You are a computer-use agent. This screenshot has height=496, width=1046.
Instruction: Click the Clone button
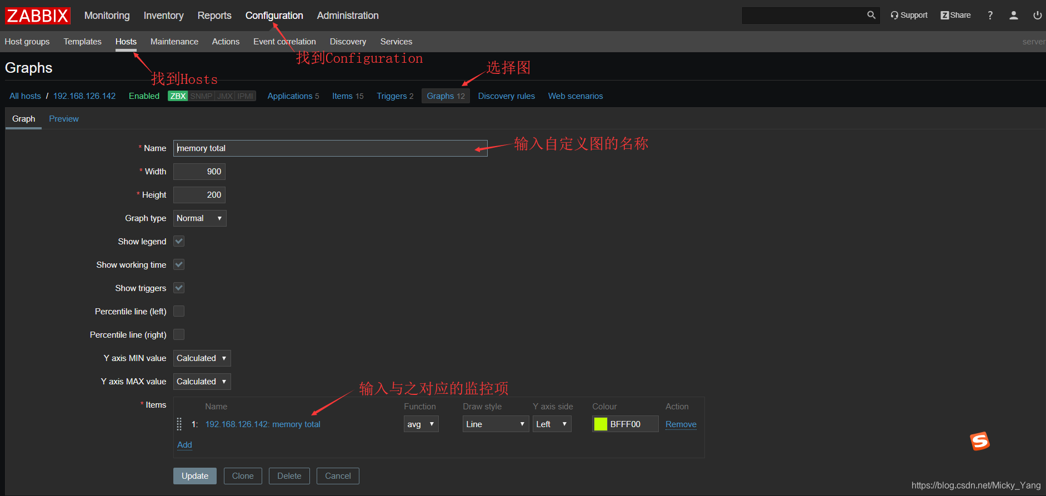pos(243,476)
